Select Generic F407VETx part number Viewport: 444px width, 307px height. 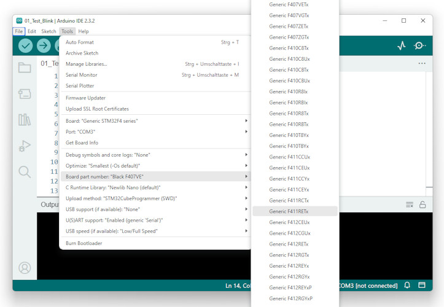pos(295,4)
